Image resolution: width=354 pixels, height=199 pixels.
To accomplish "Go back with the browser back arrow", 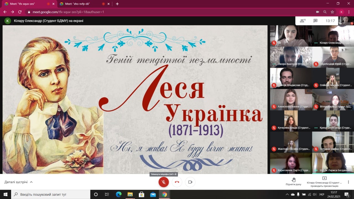I will pyautogui.click(x=5, y=12).
